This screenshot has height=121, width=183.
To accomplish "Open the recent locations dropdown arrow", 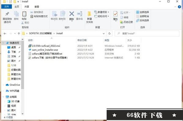I will point(15,34).
